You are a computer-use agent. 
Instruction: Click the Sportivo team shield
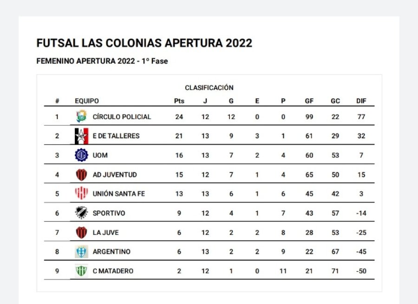click(81, 213)
